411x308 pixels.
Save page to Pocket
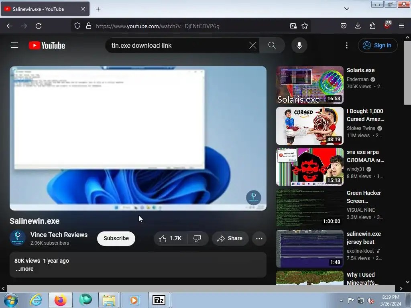point(344,26)
